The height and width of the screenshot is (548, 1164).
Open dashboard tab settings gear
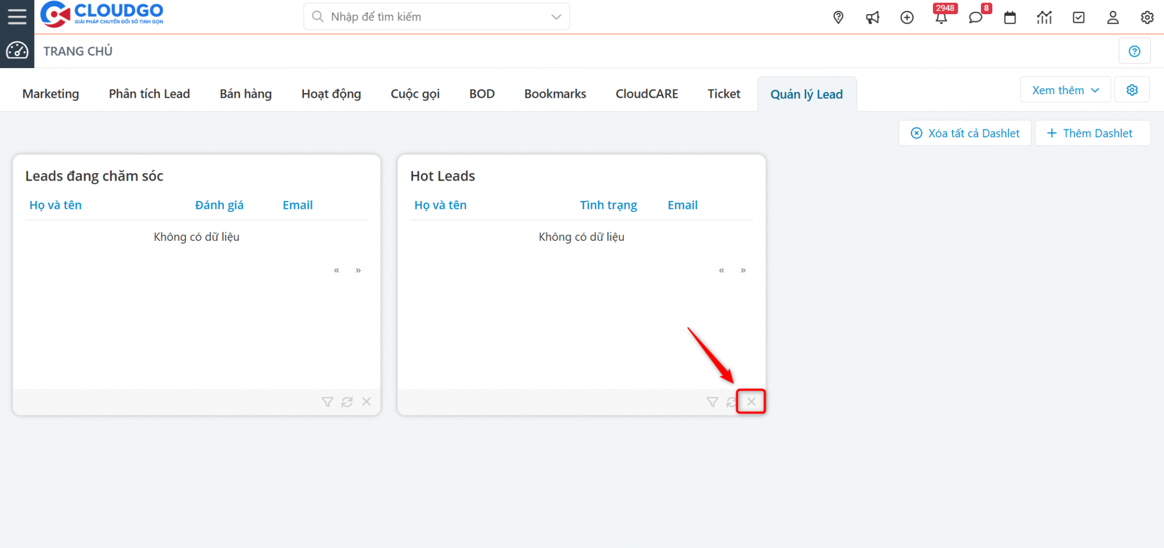1132,90
